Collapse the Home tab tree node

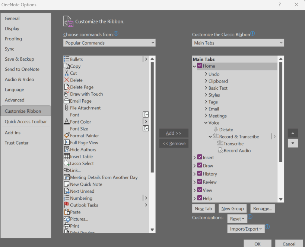[x=194, y=66]
